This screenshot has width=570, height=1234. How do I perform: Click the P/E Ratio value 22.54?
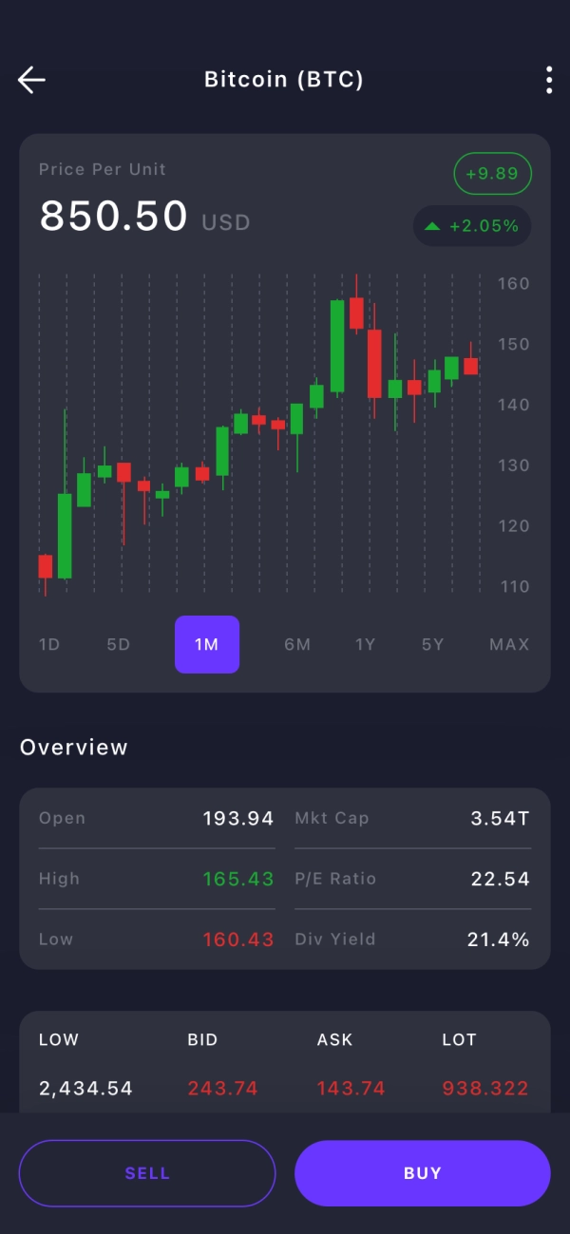[x=501, y=879]
